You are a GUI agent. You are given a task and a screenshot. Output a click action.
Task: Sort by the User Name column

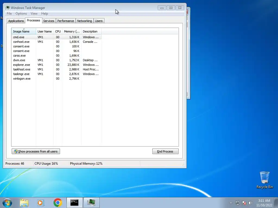[x=45, y=31]
